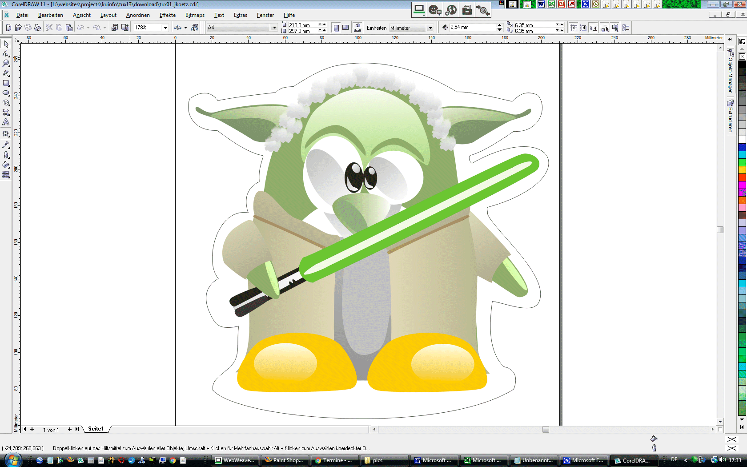
Task: Click the Cut scissors icon
Action: coord(49,28)
